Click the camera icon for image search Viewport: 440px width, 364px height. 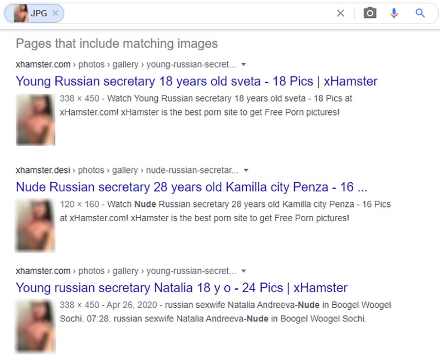click(370, 13)
